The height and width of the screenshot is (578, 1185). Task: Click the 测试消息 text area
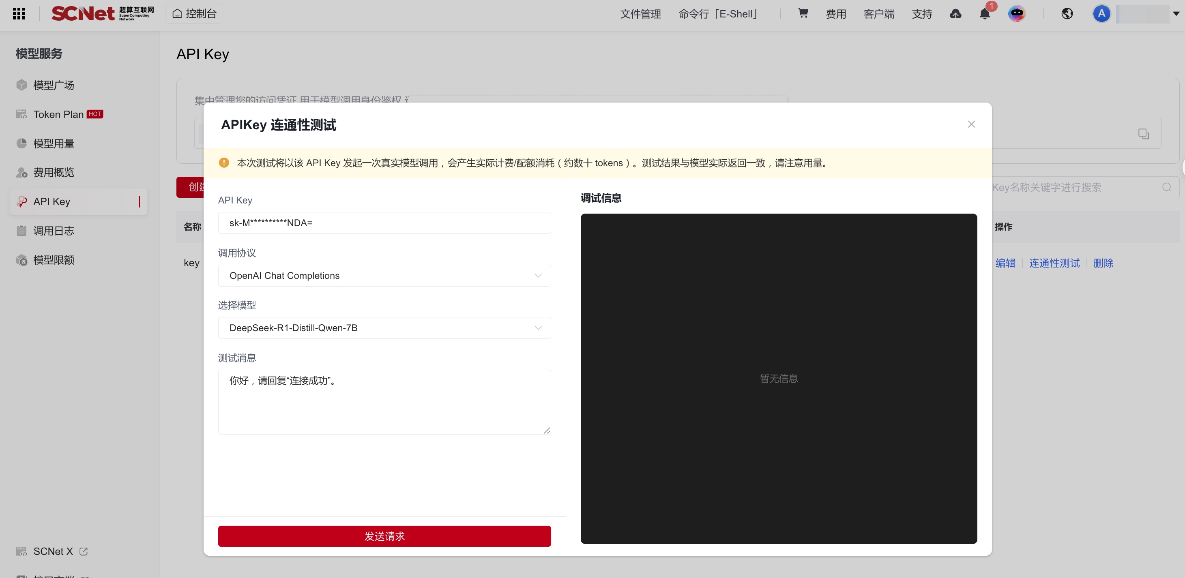click(384, 402)
